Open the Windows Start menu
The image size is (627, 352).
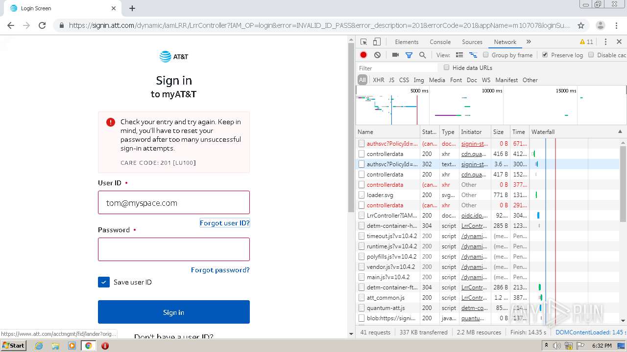(13, 345)
